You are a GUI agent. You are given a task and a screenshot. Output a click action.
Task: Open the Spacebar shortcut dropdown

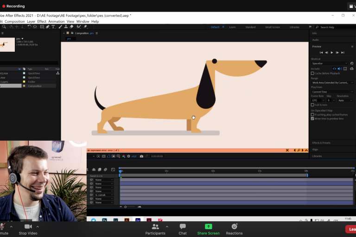(330, 63)
